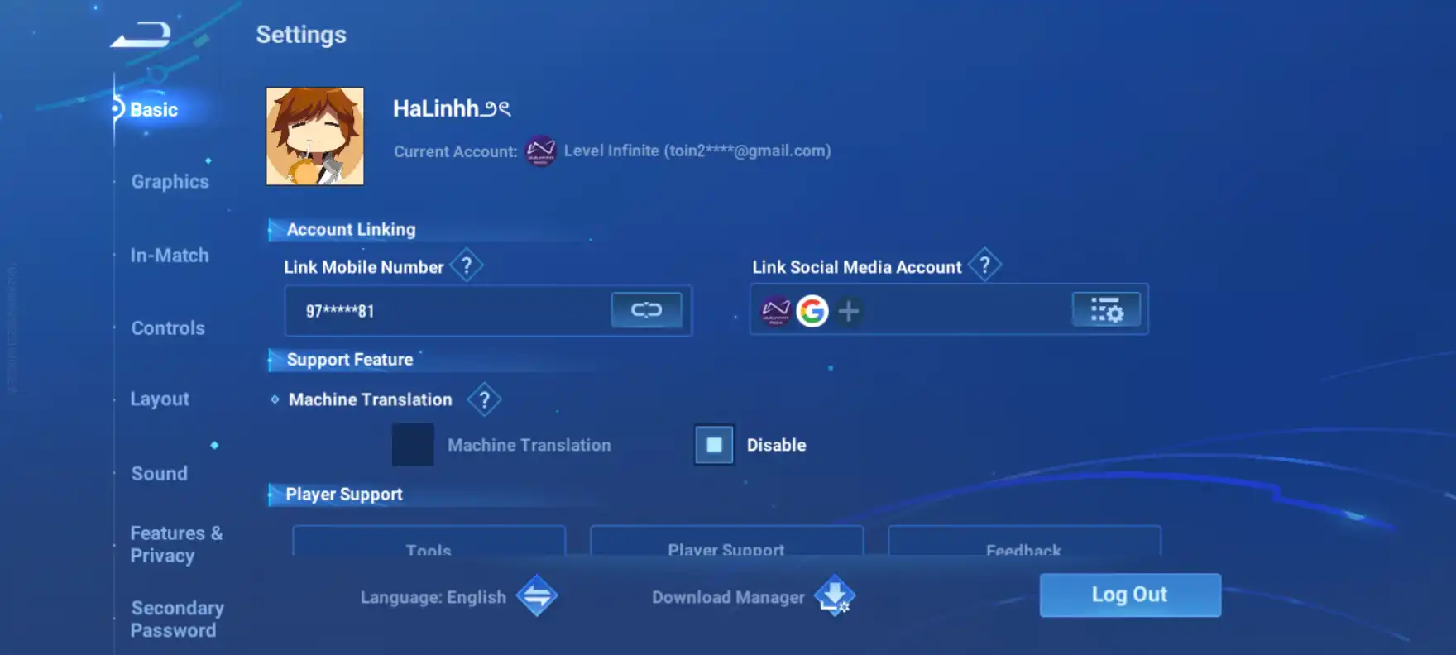Open the Basic settings tab
This screenshot has height=655, width=1456.
coord(154,110)
